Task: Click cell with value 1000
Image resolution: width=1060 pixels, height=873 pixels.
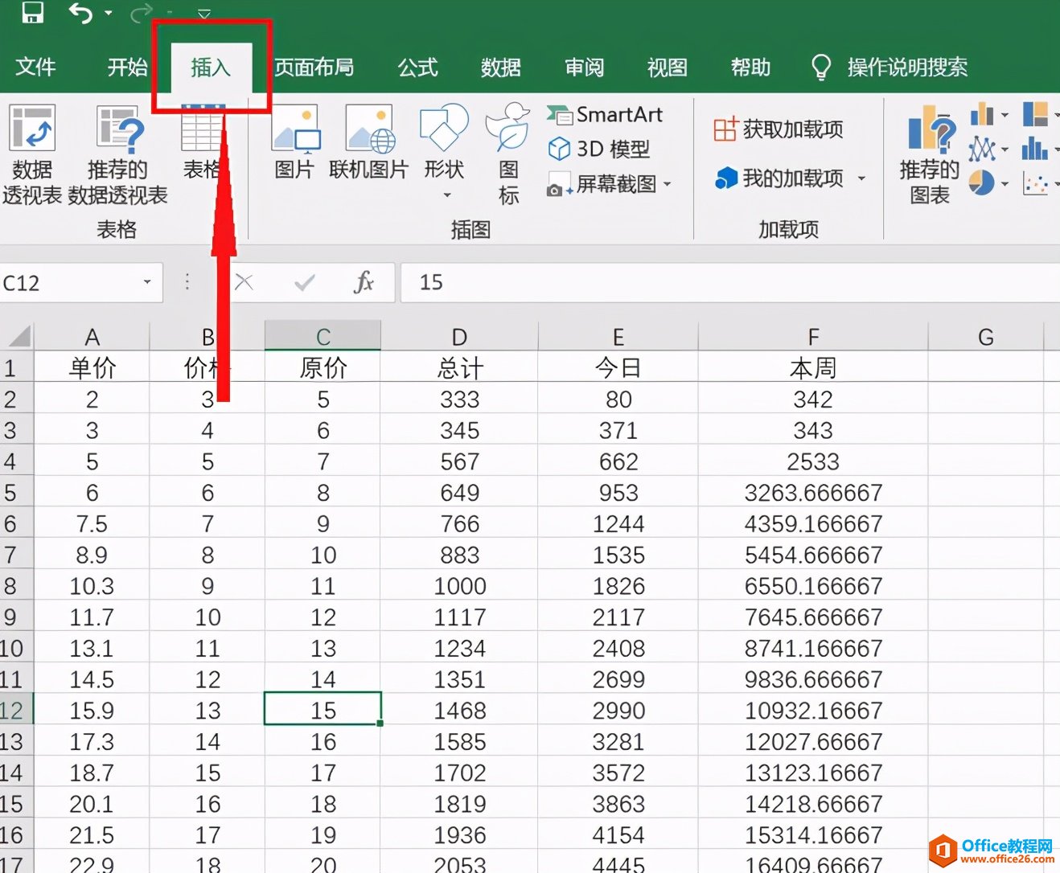Action: click(x=459, y=585)
